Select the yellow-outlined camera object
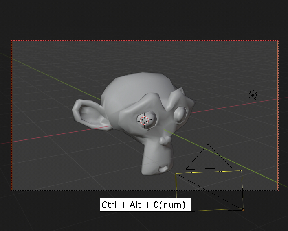288x231 pixels. click(x=209, y=191)
